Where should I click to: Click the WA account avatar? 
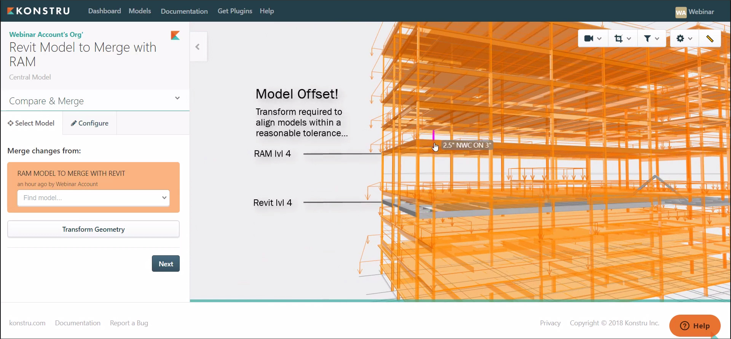[x=681, y=12]
